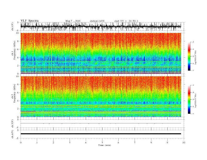The width and height of the screenshot is (207, 160).
Task: Click inside the ch.1 spectrogram panel
Action: coord(101,53)
